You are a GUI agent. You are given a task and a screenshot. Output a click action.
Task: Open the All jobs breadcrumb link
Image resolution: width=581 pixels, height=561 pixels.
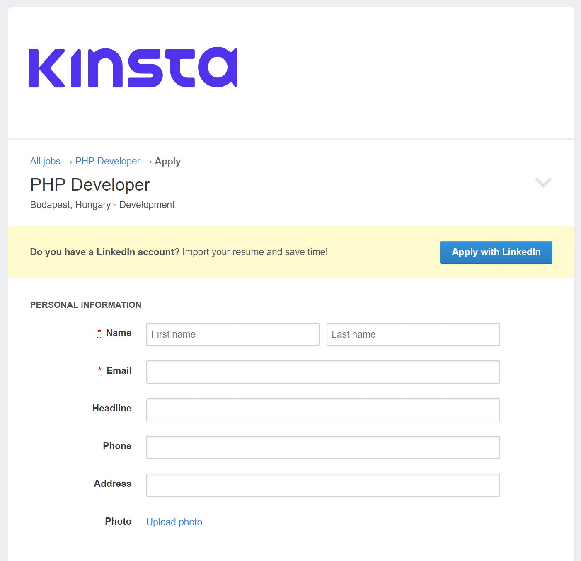click(45, 161)
